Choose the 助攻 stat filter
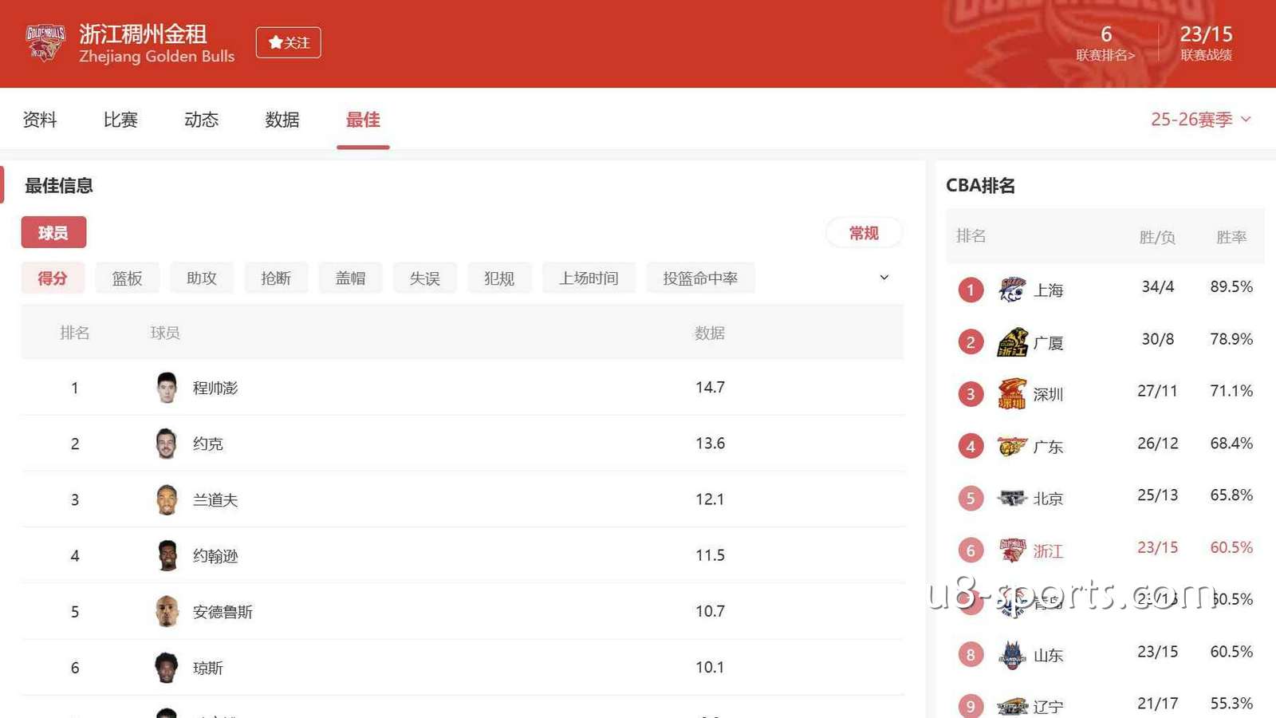Image resolution: width=1276 pixels, height=718 pixels. pyautogui.click(x=202, y=278)
